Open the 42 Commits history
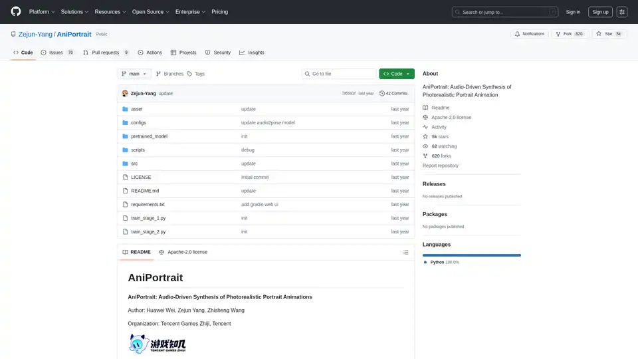The image size is (638, 359). pos(393,93)
